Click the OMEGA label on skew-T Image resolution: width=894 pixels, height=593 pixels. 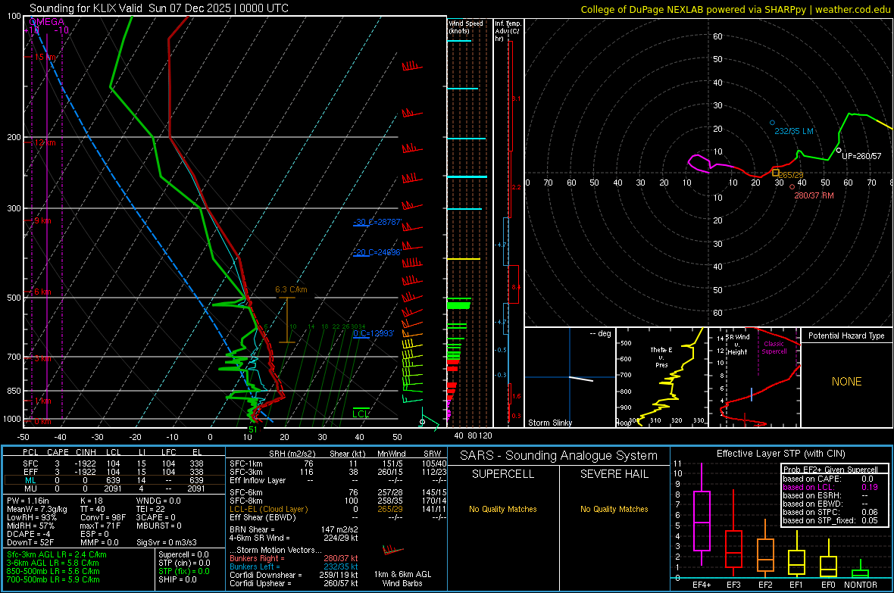[x=47, y=22]
